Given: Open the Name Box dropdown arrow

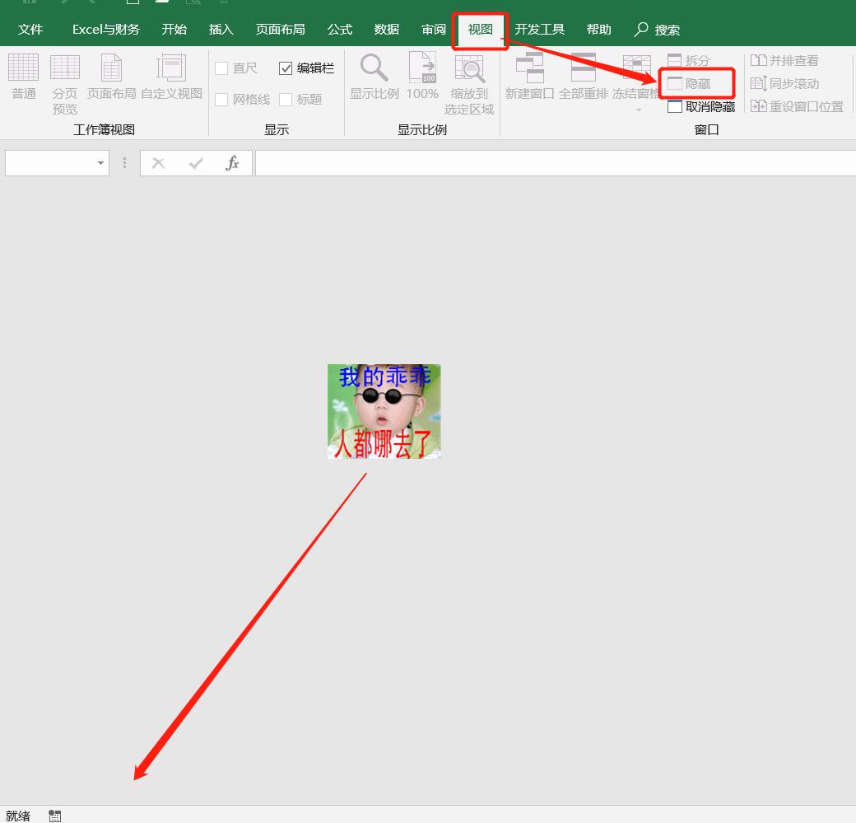Looking at the screenshot, I should pos(100,163).
